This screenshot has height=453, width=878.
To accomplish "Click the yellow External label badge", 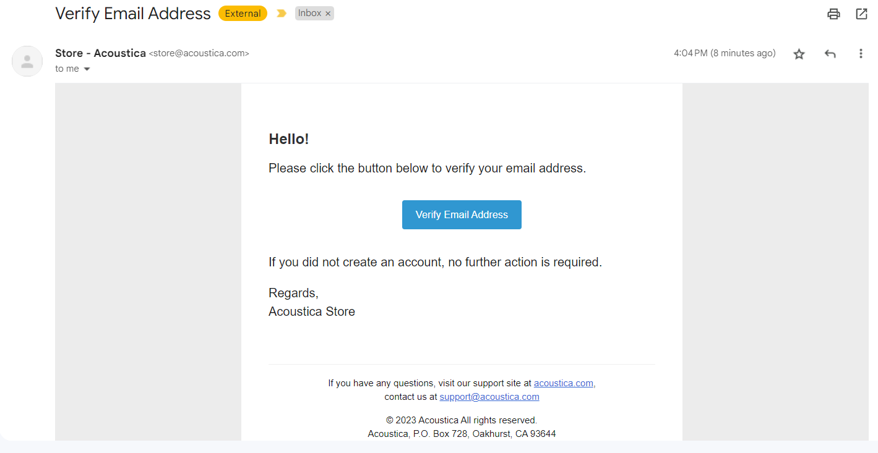I will point(243,13).
